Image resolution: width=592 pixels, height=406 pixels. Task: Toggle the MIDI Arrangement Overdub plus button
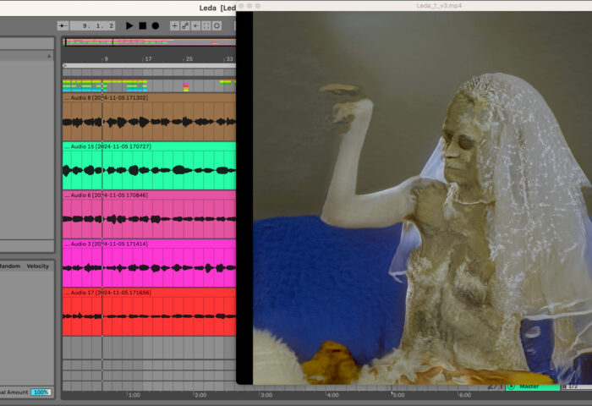click(x=174, y=25)
